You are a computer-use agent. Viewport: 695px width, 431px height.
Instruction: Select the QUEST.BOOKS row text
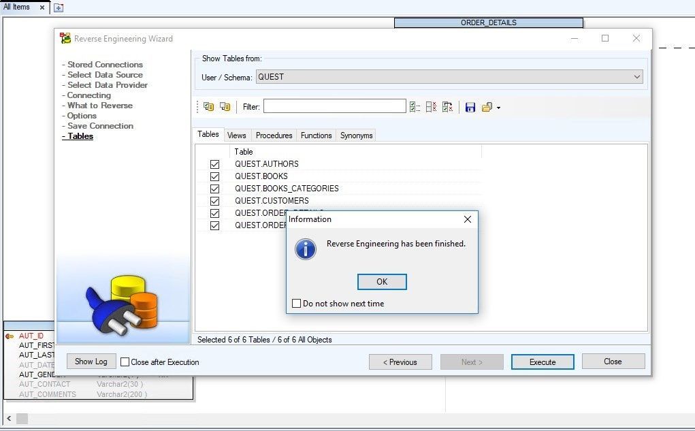261,176
